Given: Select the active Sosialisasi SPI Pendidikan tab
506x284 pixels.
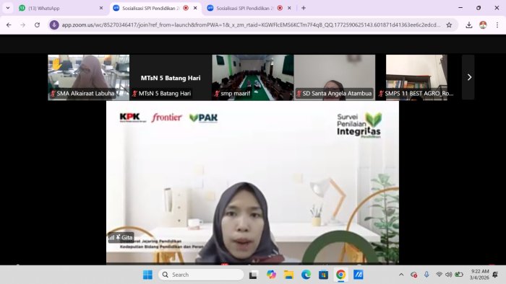Looking at the screenshot, I should 155,8.
